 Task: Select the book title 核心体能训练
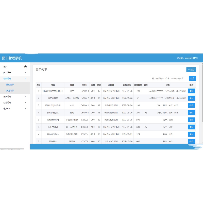coord(53,113)
